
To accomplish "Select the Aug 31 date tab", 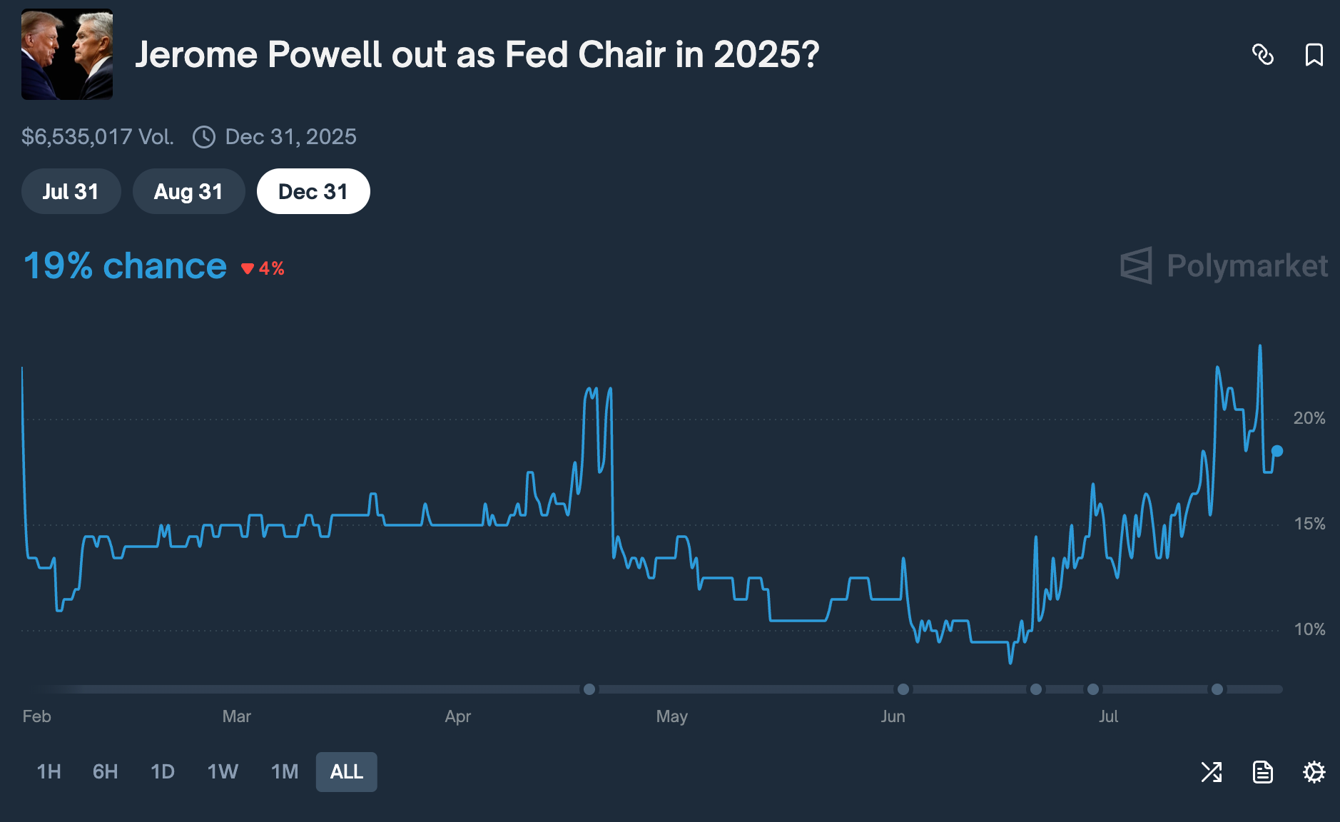I will [188, 191].
